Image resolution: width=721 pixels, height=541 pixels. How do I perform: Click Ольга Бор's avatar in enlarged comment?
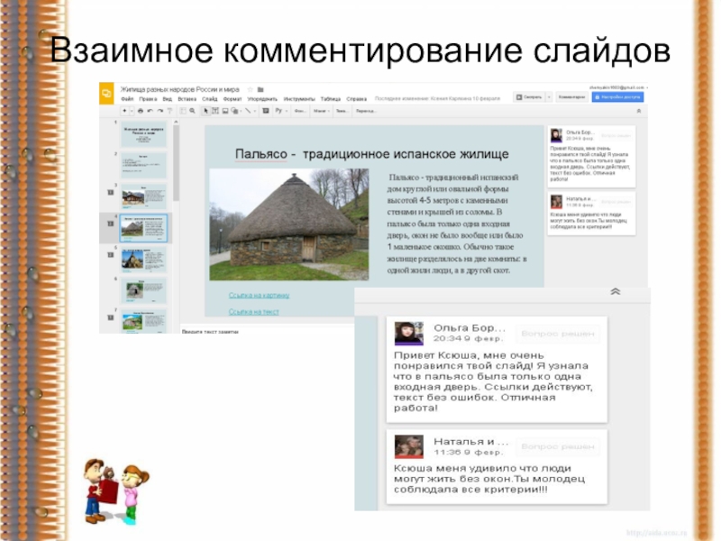(x=409, y=334)
